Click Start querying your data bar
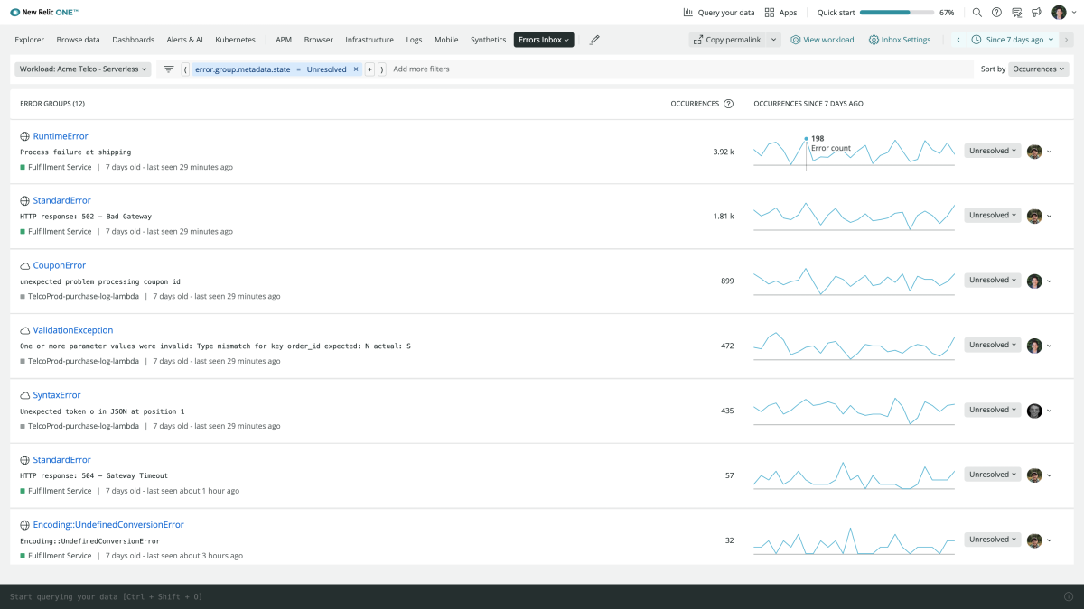The width and height of the screenshot is (1084, 609). point(542,596)
